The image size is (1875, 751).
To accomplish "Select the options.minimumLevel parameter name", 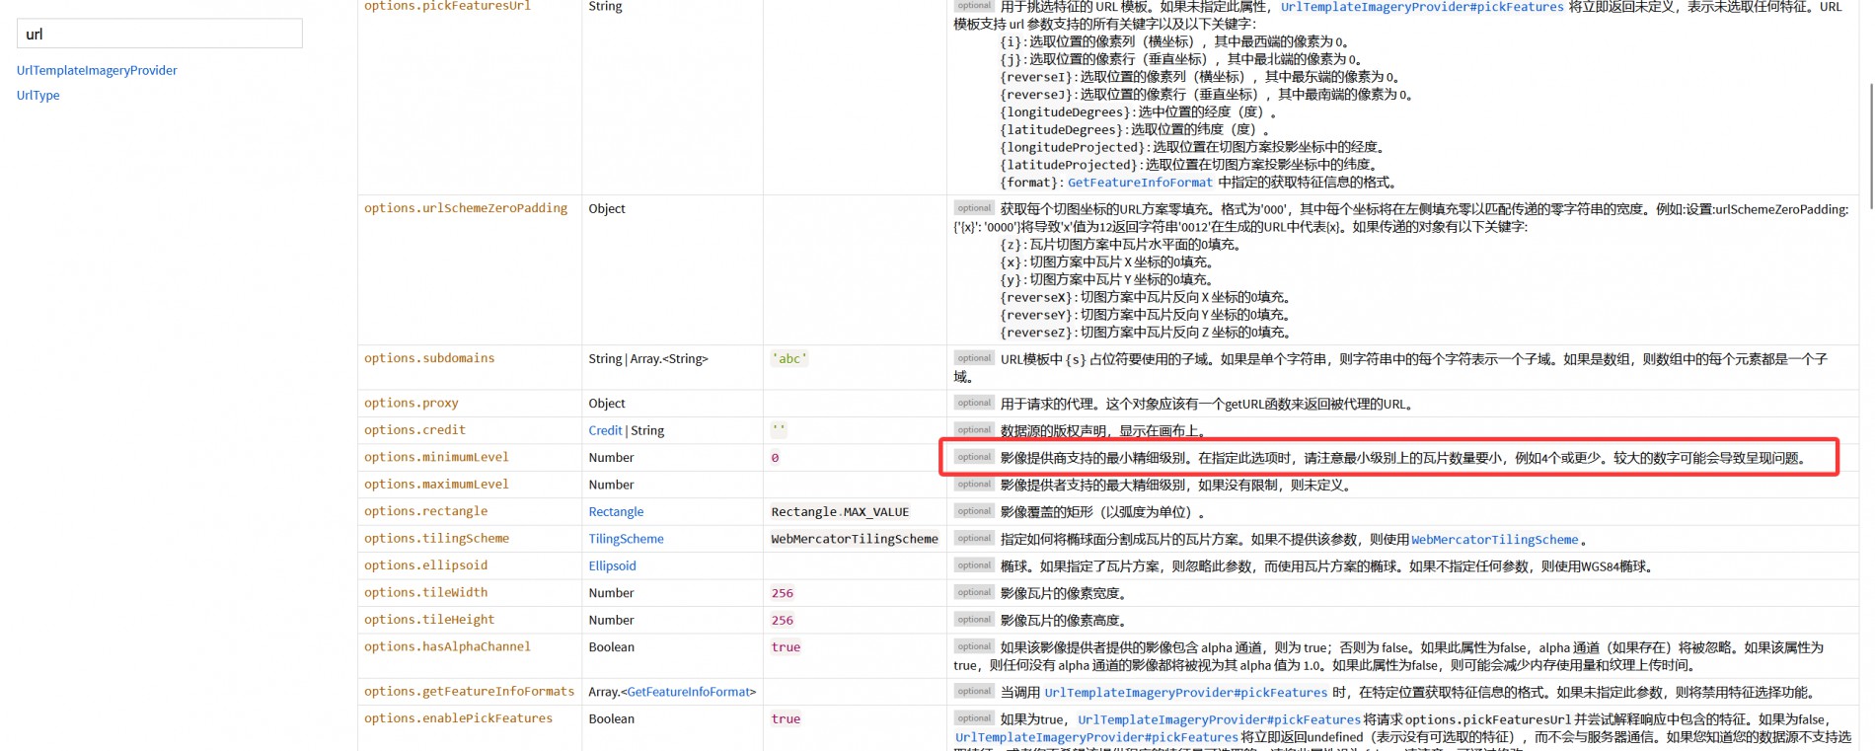I will (x=436, y=457).
